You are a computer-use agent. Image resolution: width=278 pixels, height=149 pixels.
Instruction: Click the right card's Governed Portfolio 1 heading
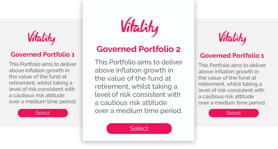click(232, 55)
